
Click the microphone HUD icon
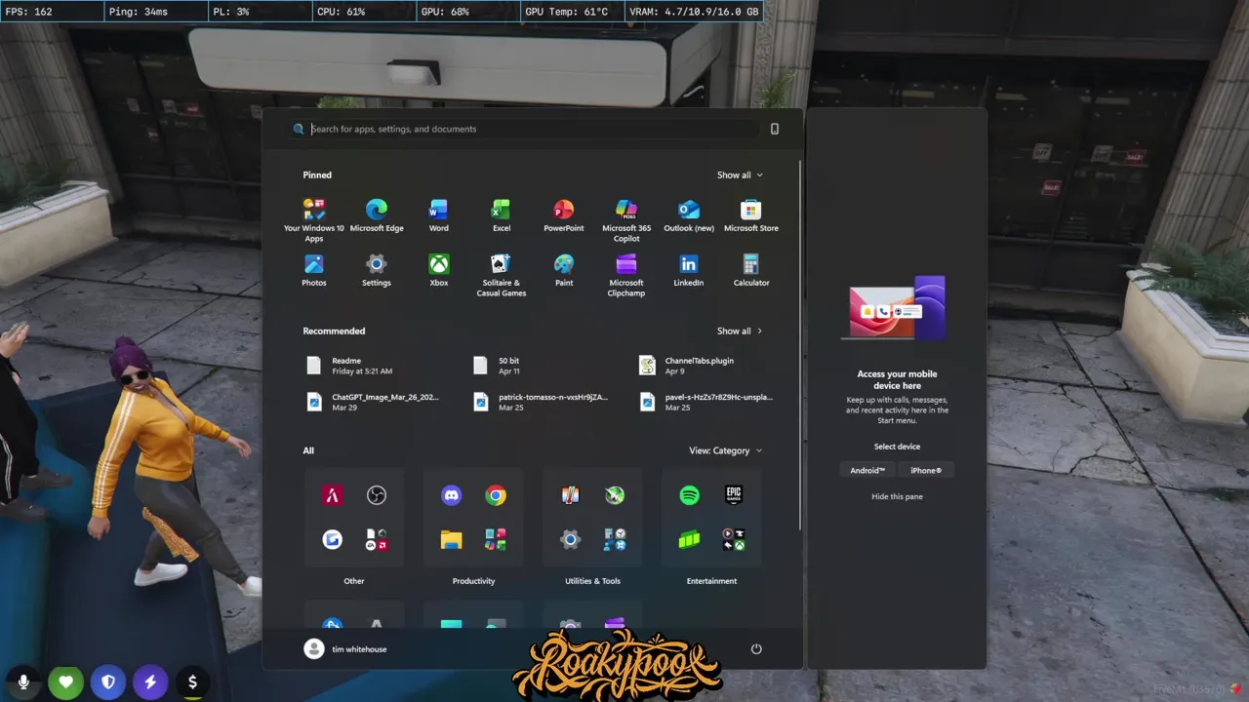click(23, 682)
